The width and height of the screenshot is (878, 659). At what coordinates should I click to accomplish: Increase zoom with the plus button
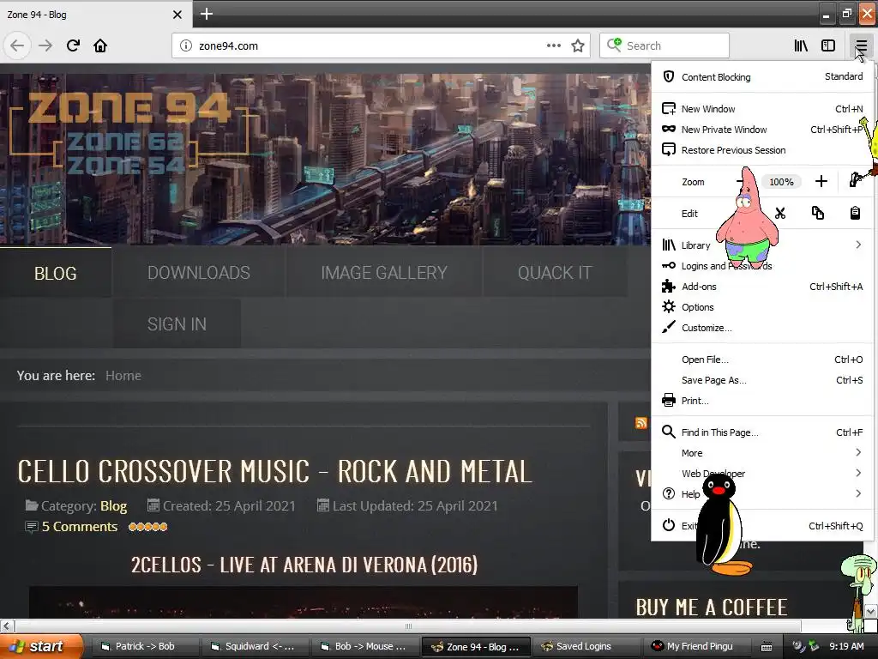(821, 181)
